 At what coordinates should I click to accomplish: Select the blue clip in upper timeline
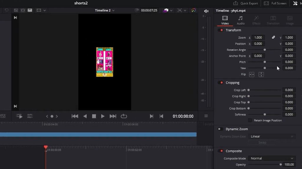98,134
